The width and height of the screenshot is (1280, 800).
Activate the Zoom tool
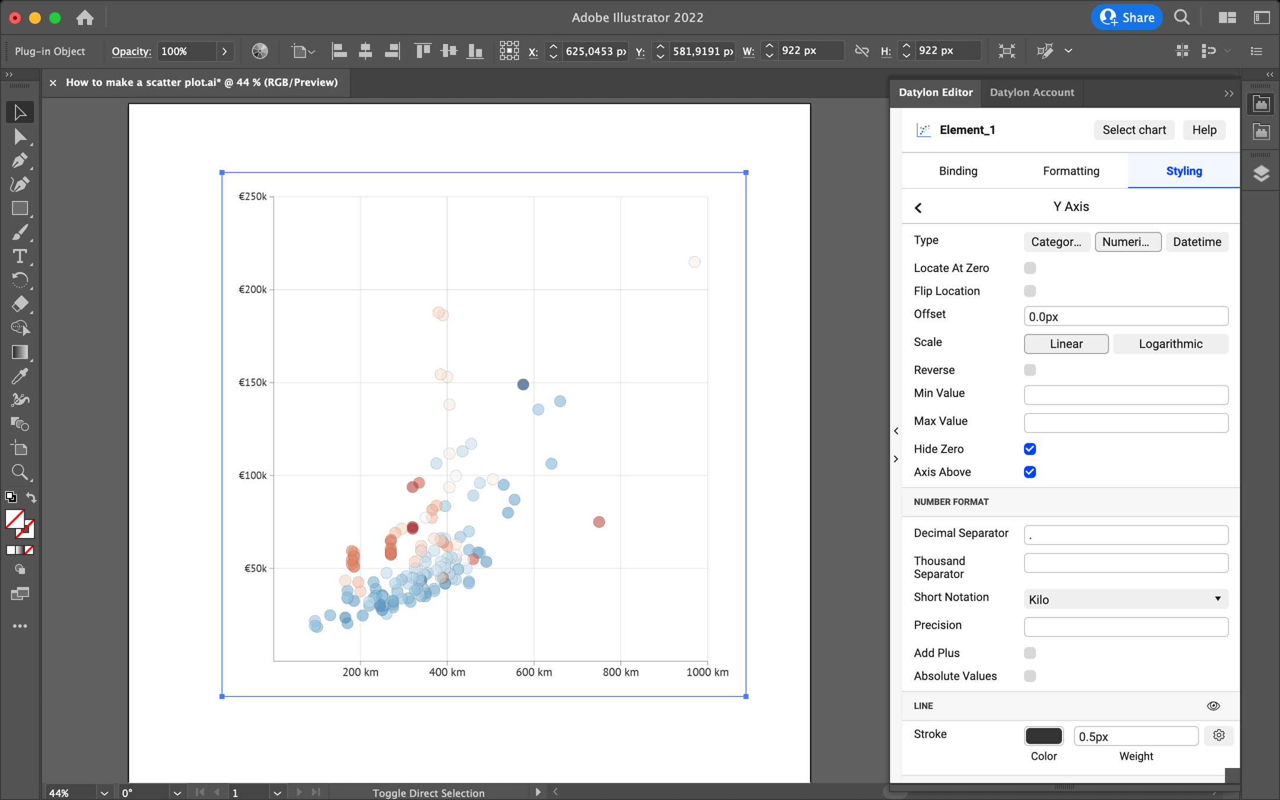tap(20, 472)
